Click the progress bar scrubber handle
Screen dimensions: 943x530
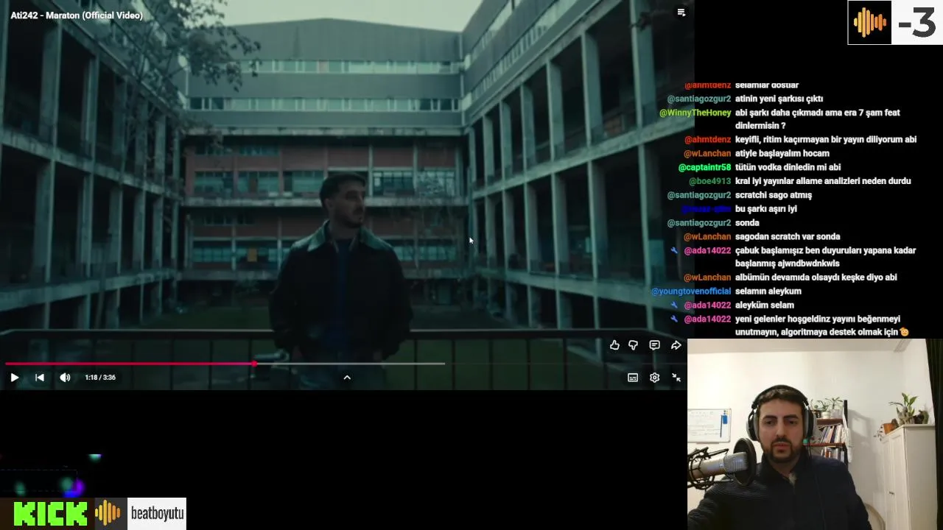pos(254,364)
